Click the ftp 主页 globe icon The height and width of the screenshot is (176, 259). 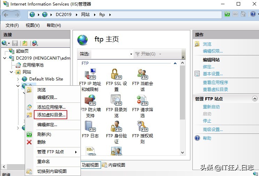click(82, 40)
